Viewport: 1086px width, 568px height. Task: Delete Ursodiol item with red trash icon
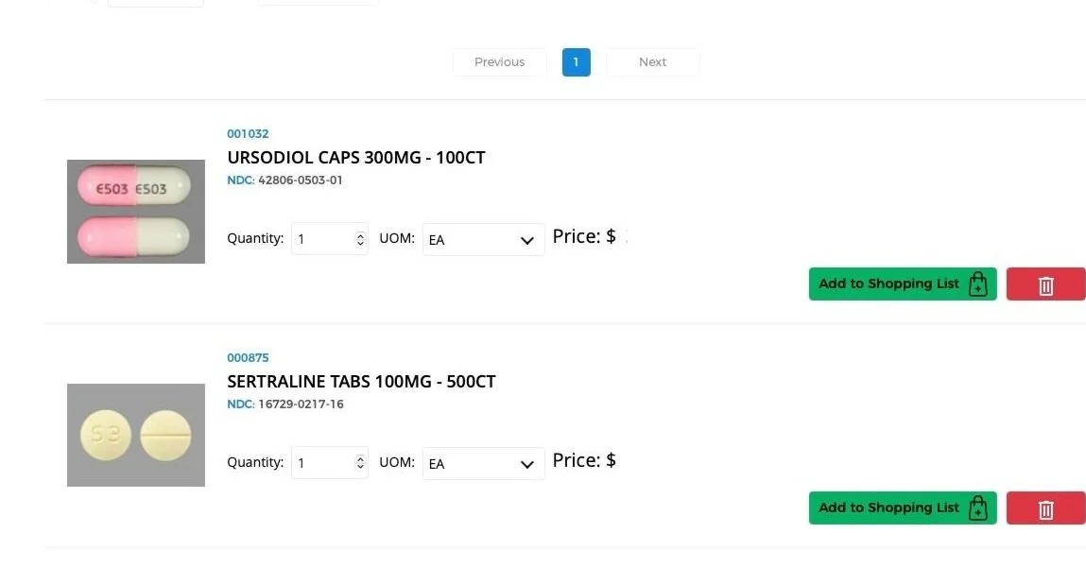[x=1045, y=284]
